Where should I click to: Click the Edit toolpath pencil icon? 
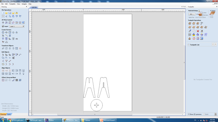(x=190, y=31)
